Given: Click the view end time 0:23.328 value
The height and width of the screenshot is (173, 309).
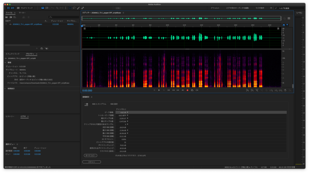Looking at the screenshot, I should pos(27,154).
